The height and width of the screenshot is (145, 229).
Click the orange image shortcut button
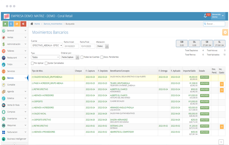pyautogui.click(x=17, y=24)
